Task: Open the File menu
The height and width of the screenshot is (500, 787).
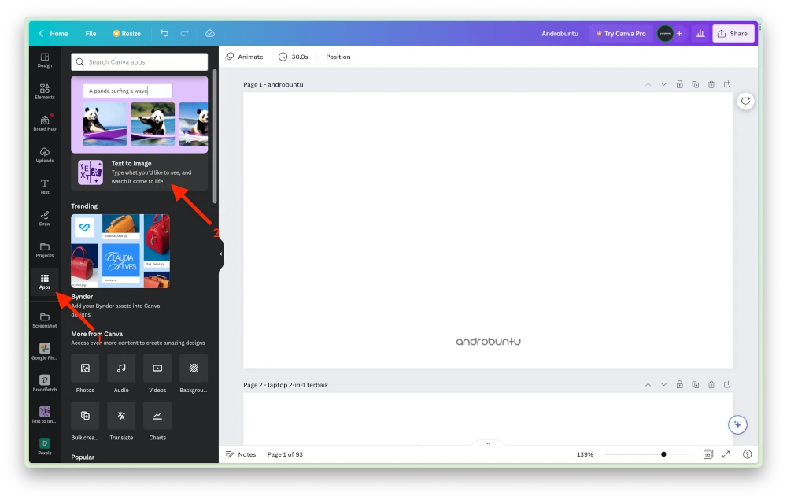Action: pos(91,33)
